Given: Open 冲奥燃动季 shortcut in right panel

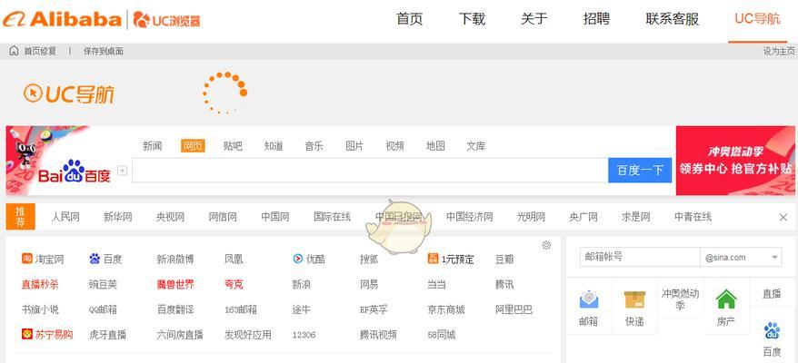Looking at the screenshot, I should point(680,299).
